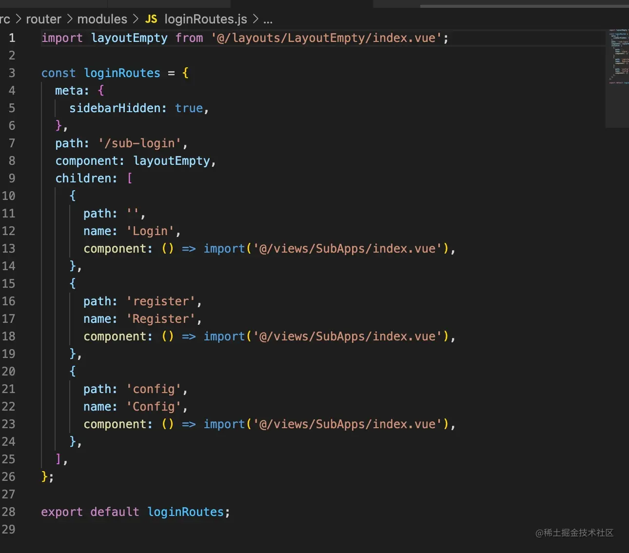Click the 'from' keyword on line 1
Screen dimensions: 629x553
point(189,38)
